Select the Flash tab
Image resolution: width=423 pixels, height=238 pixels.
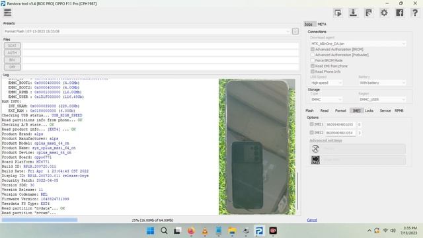tap(309, 110)
